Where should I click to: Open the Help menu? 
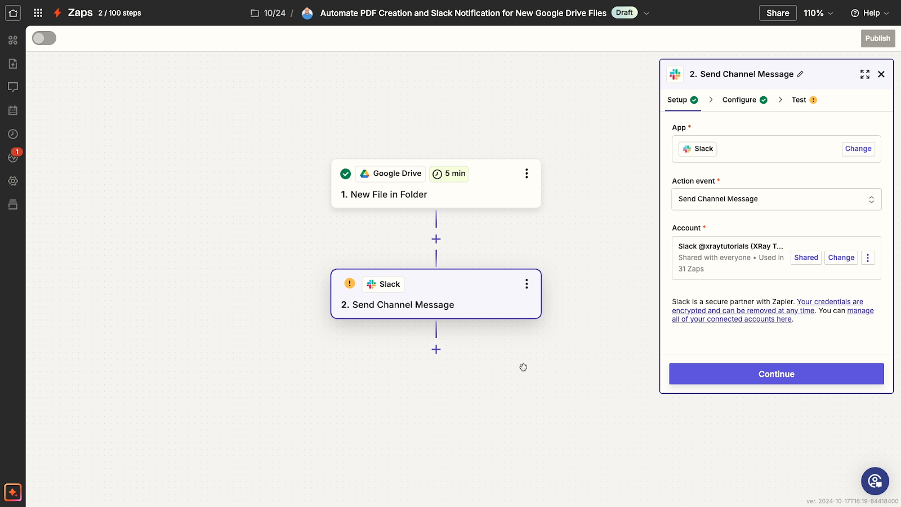[870, 13]
